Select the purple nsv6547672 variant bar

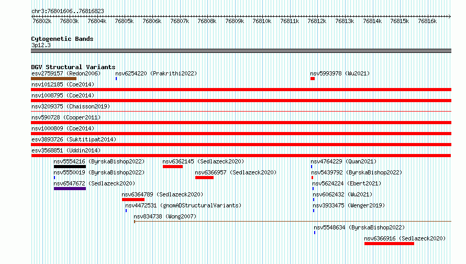(x=70, y=189)
